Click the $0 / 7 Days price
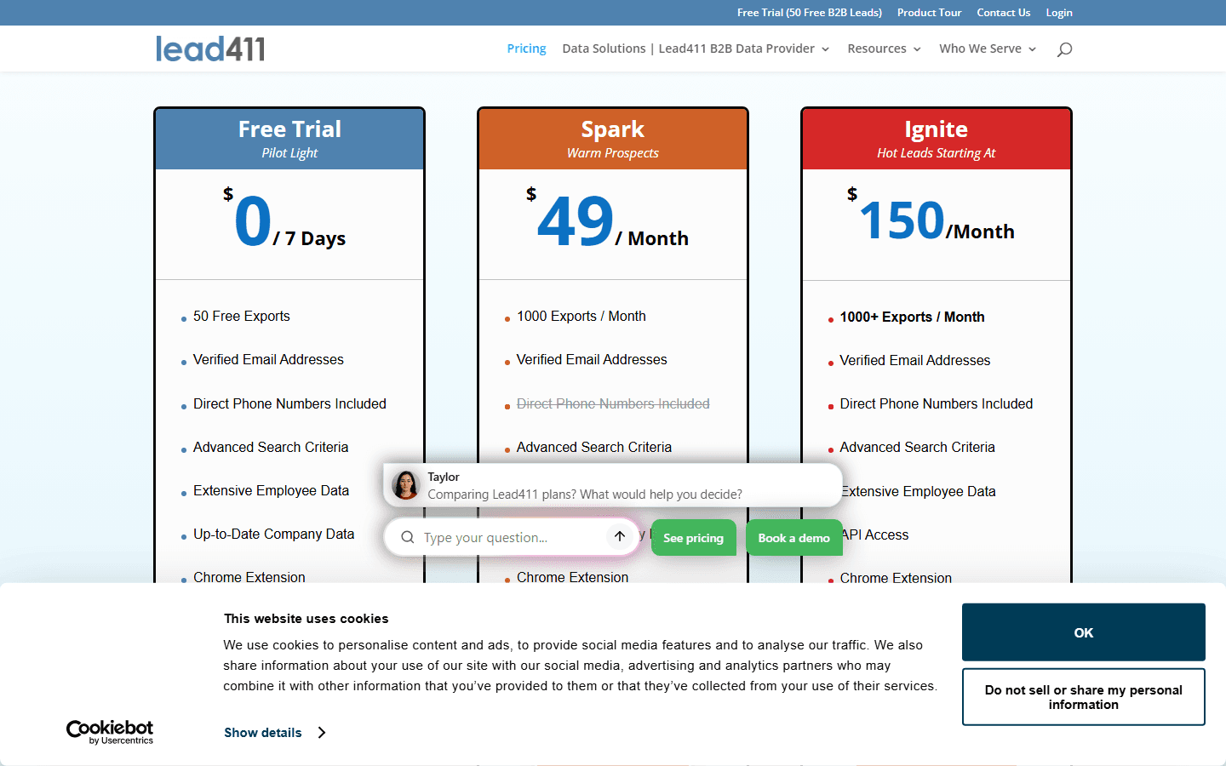This screenshot has height=766, width=1226. pyautogui.click(x=284, y=220)
